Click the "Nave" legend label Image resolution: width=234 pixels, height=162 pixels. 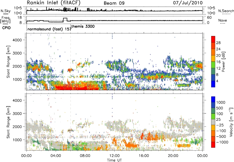point(223,20)
